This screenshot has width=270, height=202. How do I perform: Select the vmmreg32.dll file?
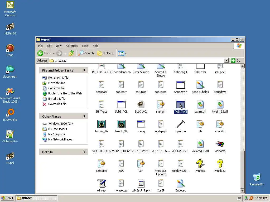(200, 144)
